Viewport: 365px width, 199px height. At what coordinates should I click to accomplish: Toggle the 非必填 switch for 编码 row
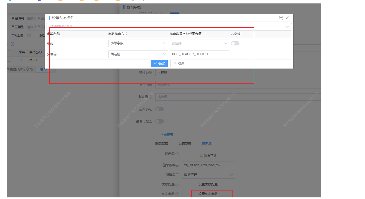coord(235,43)
